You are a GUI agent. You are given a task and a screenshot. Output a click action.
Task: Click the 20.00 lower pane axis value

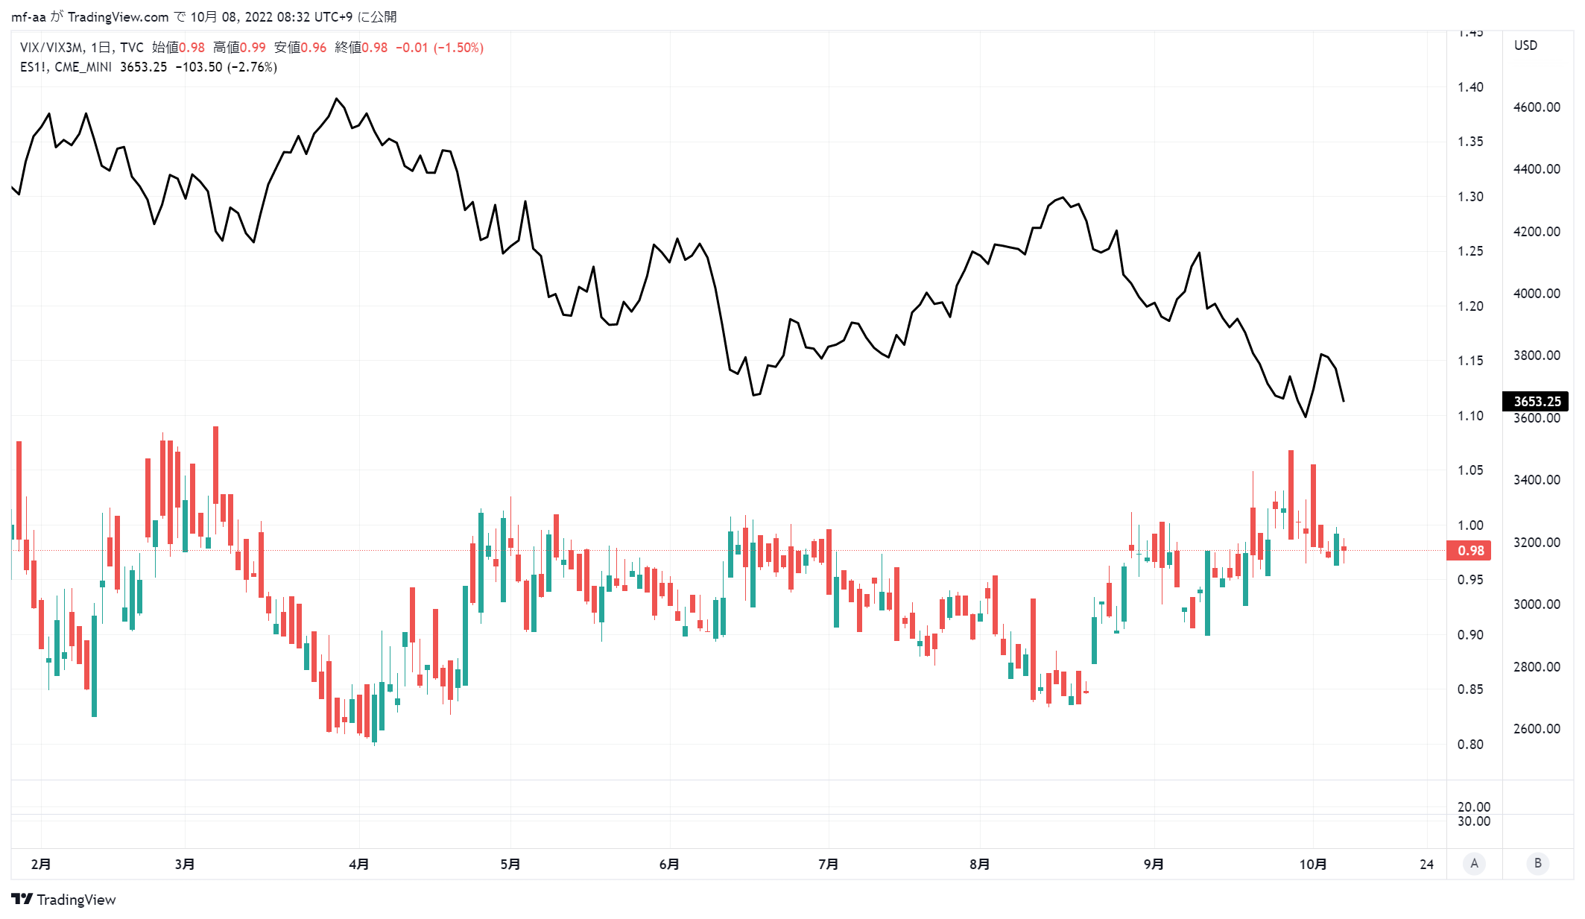1474,807
